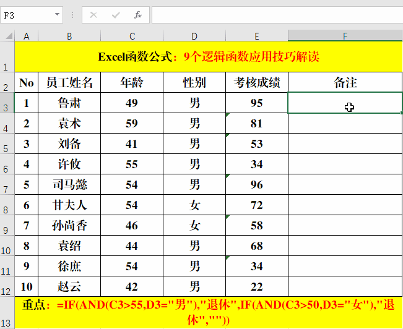403x329 pixels.
Task: Click score cell 95 for 鲁肃
Action: coord(257,103)
